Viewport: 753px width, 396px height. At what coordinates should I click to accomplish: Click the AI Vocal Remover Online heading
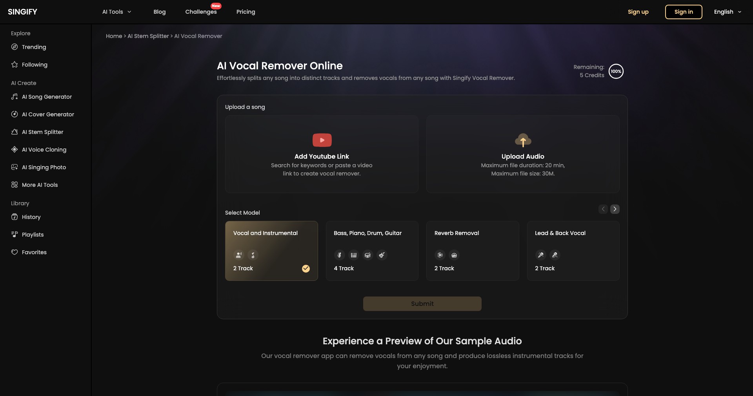pos(280,66)
